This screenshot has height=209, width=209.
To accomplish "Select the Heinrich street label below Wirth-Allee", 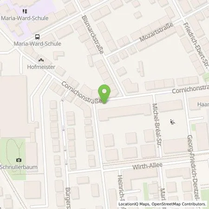I will click(120, 188).
